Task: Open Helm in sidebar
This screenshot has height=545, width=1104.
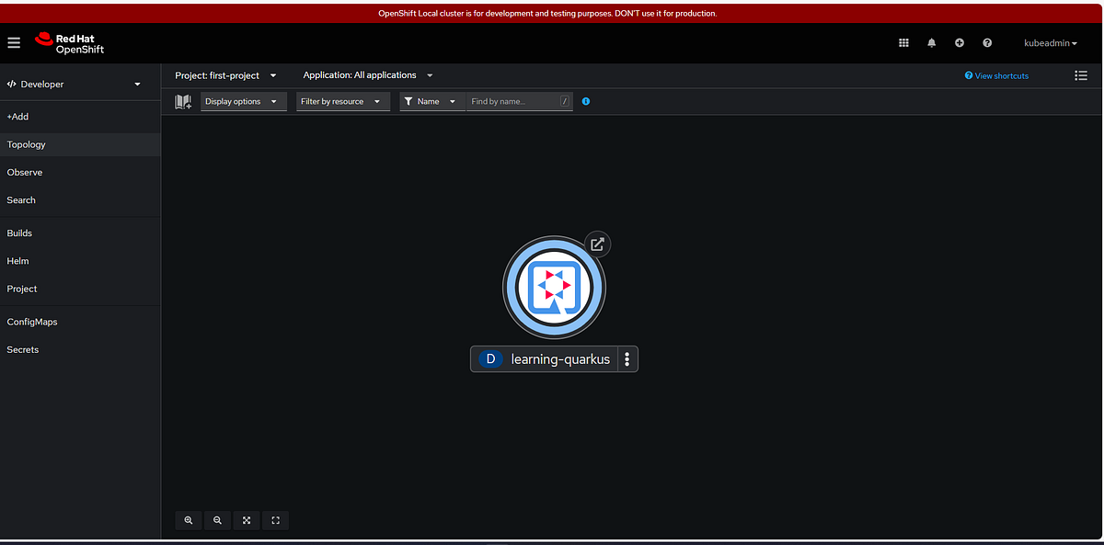Action: click(80, 260)
